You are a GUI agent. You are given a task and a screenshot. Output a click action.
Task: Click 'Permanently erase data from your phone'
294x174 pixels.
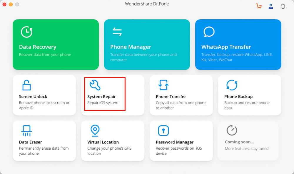pos(44,151)
